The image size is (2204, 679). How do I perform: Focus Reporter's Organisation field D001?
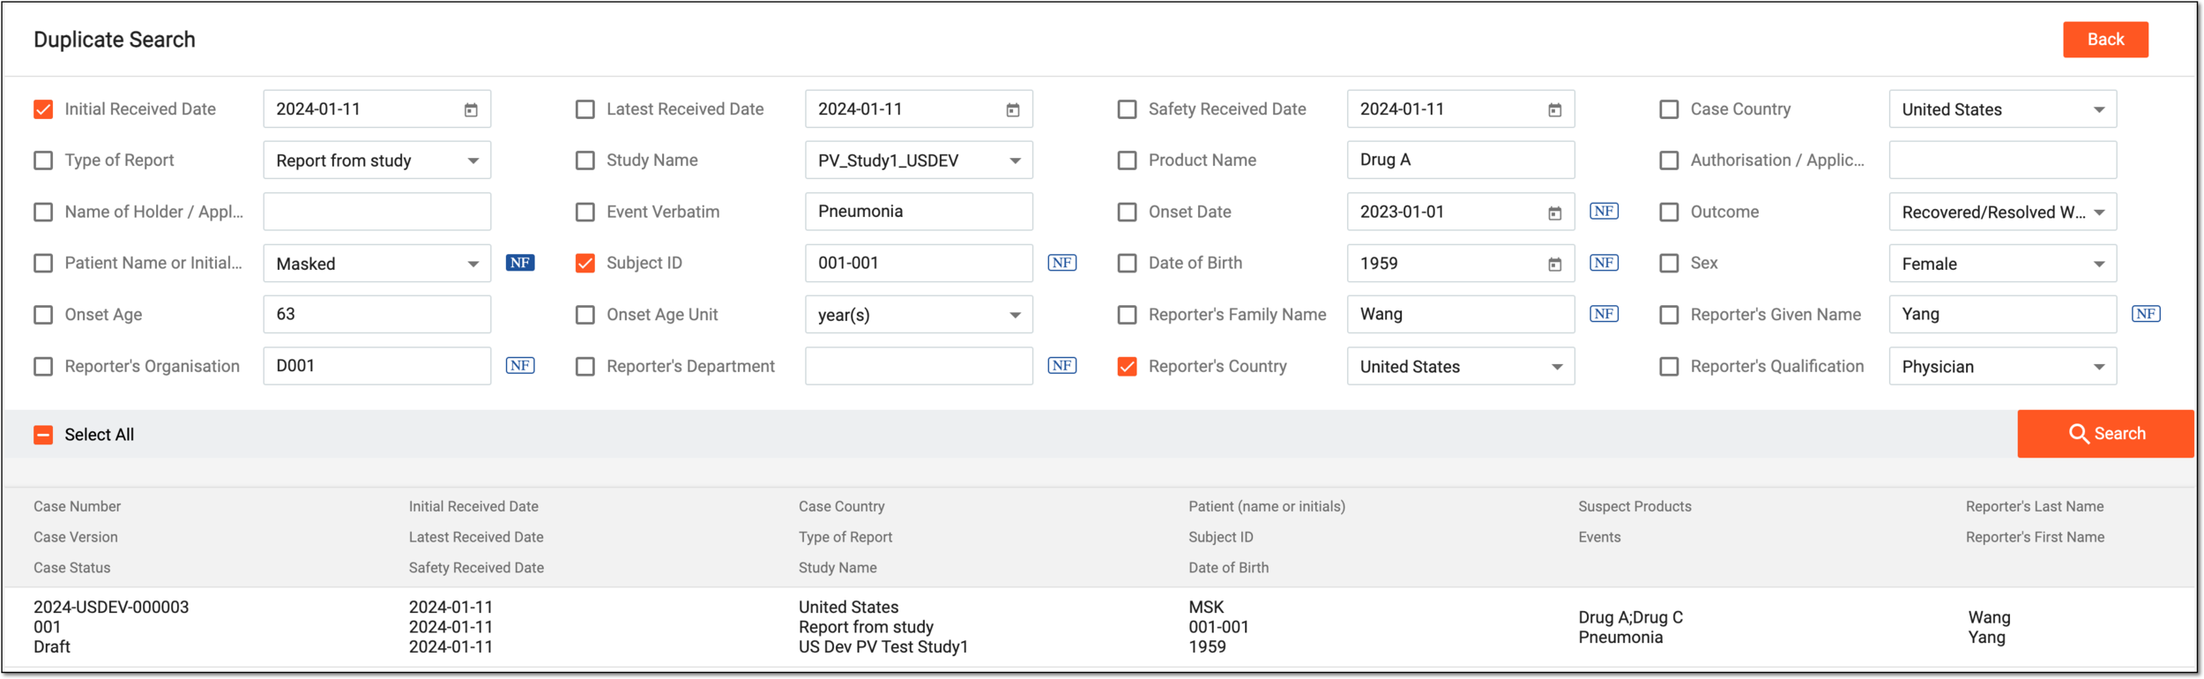coord(377,366)
